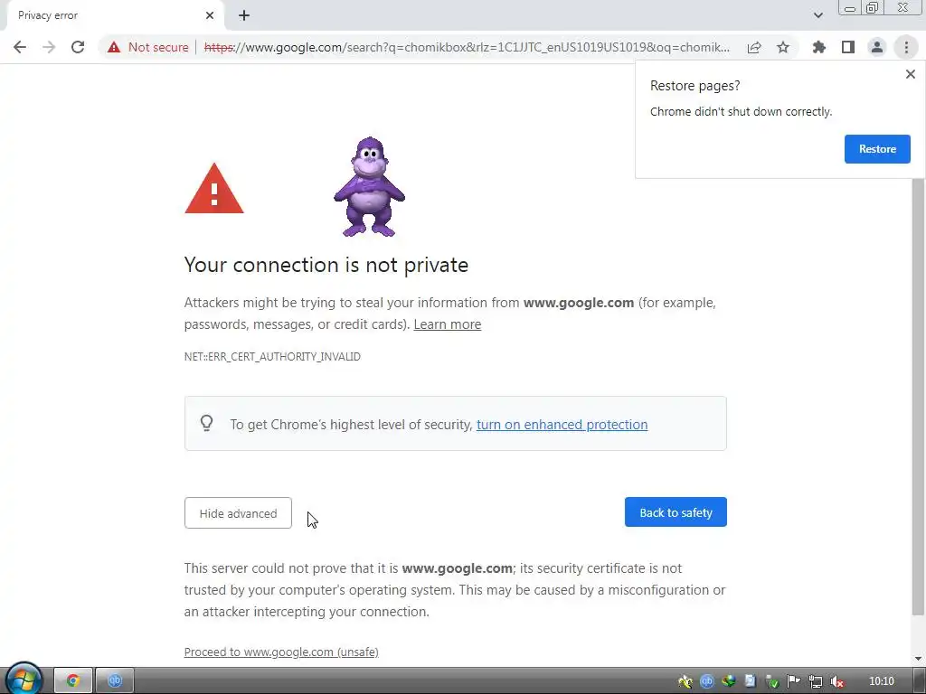Screen dimensions: 926x694
Task: Reload the page with the refresh icon
Action: click(x=78, y=47)
